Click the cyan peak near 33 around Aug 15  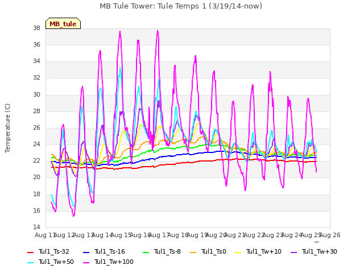click(x=120, y=68)
